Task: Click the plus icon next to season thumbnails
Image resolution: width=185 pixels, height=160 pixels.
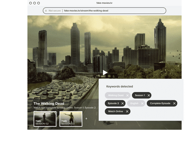Action: point(86,119)
